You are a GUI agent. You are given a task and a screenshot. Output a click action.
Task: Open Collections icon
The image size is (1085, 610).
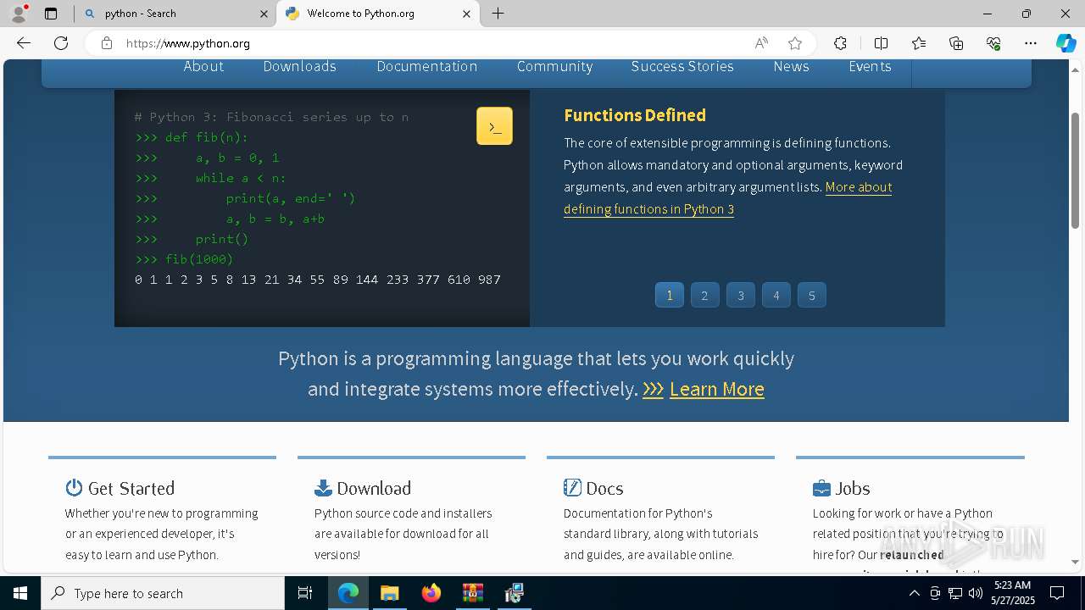(956, 43)
